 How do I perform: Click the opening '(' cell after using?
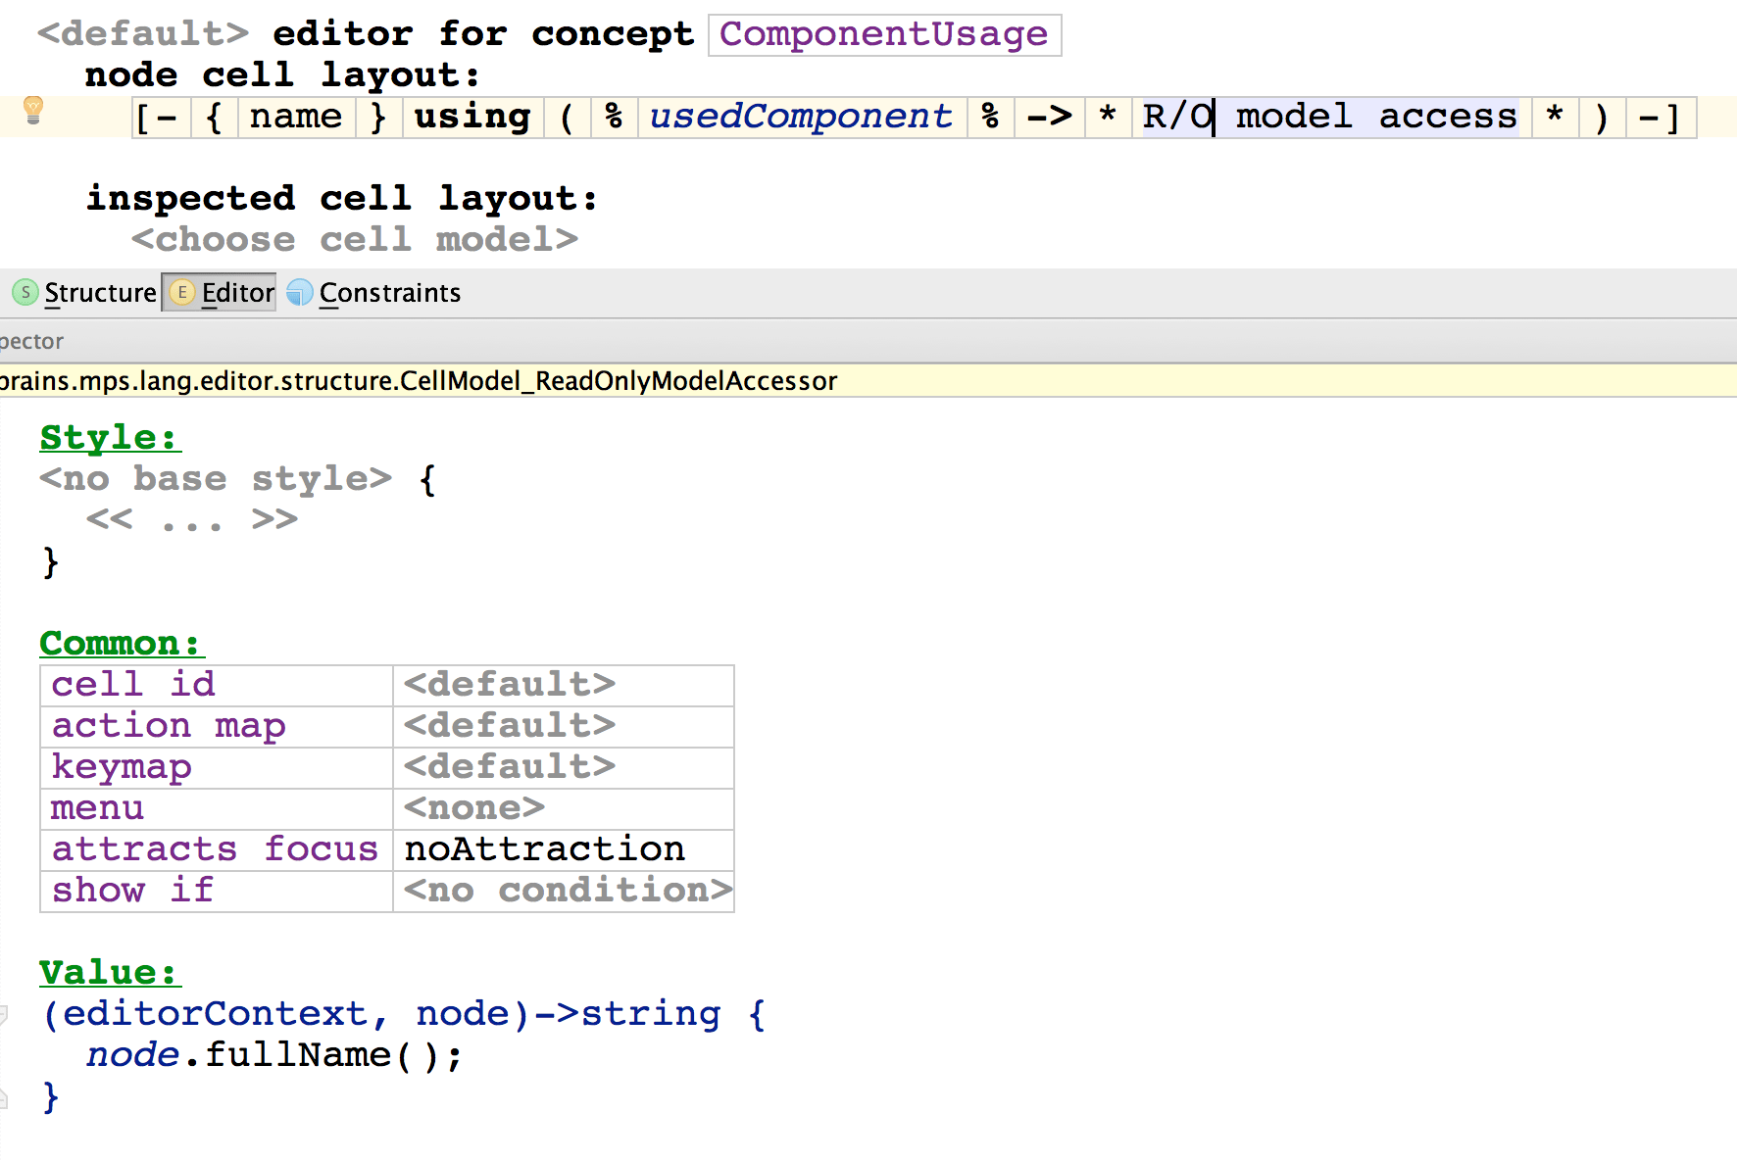[x=567, y=118]
